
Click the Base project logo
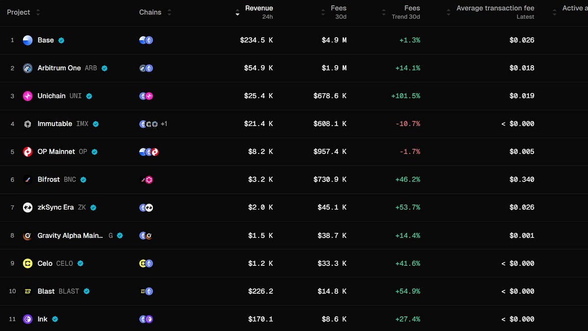(x=27, y=40)
